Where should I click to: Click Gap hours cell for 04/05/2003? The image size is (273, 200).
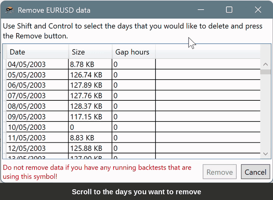[x=134, y=64]
